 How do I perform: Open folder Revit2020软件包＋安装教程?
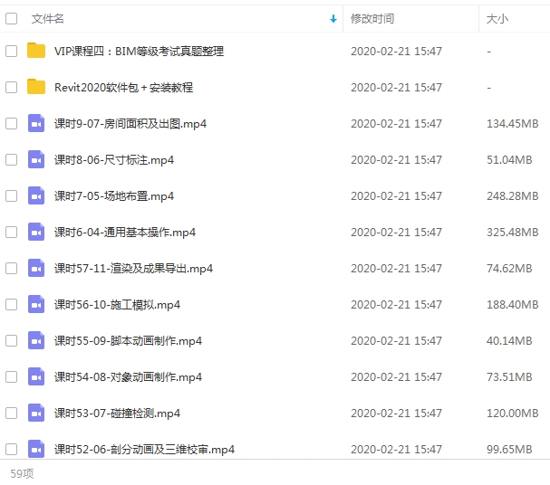[x=123, y=87]
